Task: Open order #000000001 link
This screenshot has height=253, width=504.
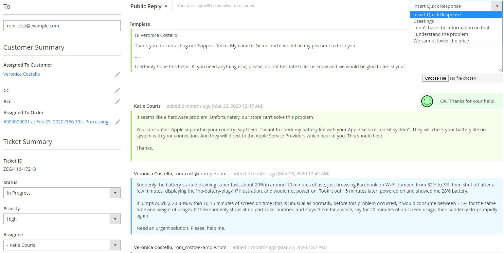Action: tap(56, 122)
